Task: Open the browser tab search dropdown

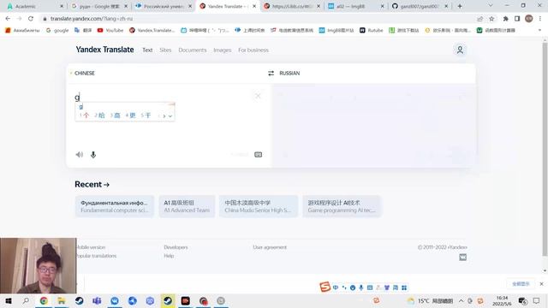Action: pyautogui.click(x=491, y=6)
